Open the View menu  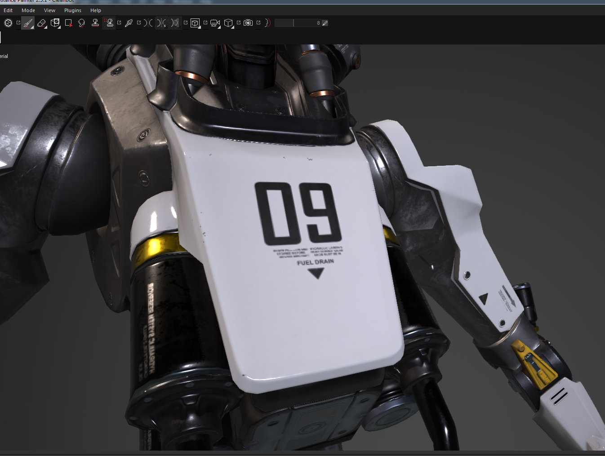[x=49, y=10]
